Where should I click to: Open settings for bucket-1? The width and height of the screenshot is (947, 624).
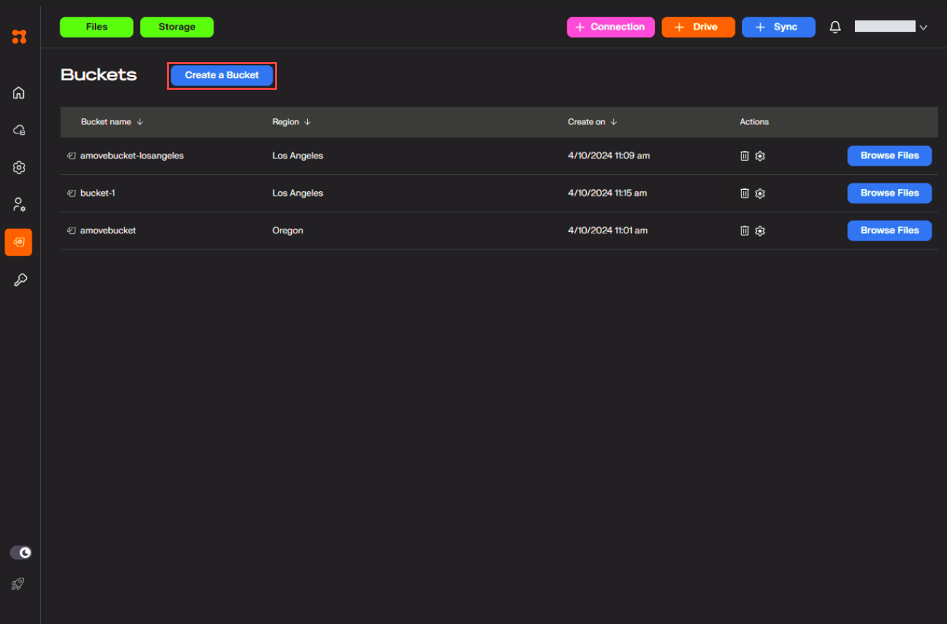(x=760, y=193)
